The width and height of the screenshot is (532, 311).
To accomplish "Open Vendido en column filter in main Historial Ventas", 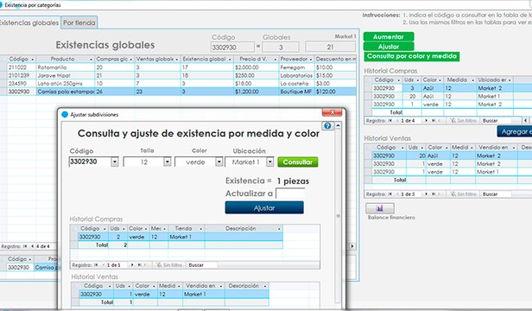I will pyautogui.click(x=514, y=148).
